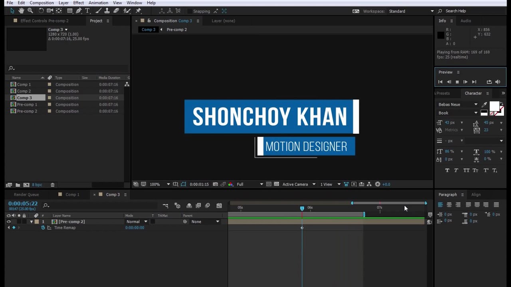
Task: Collapse the Pre-comp 2 layer twirl arrow
Action: coord(31,222)
